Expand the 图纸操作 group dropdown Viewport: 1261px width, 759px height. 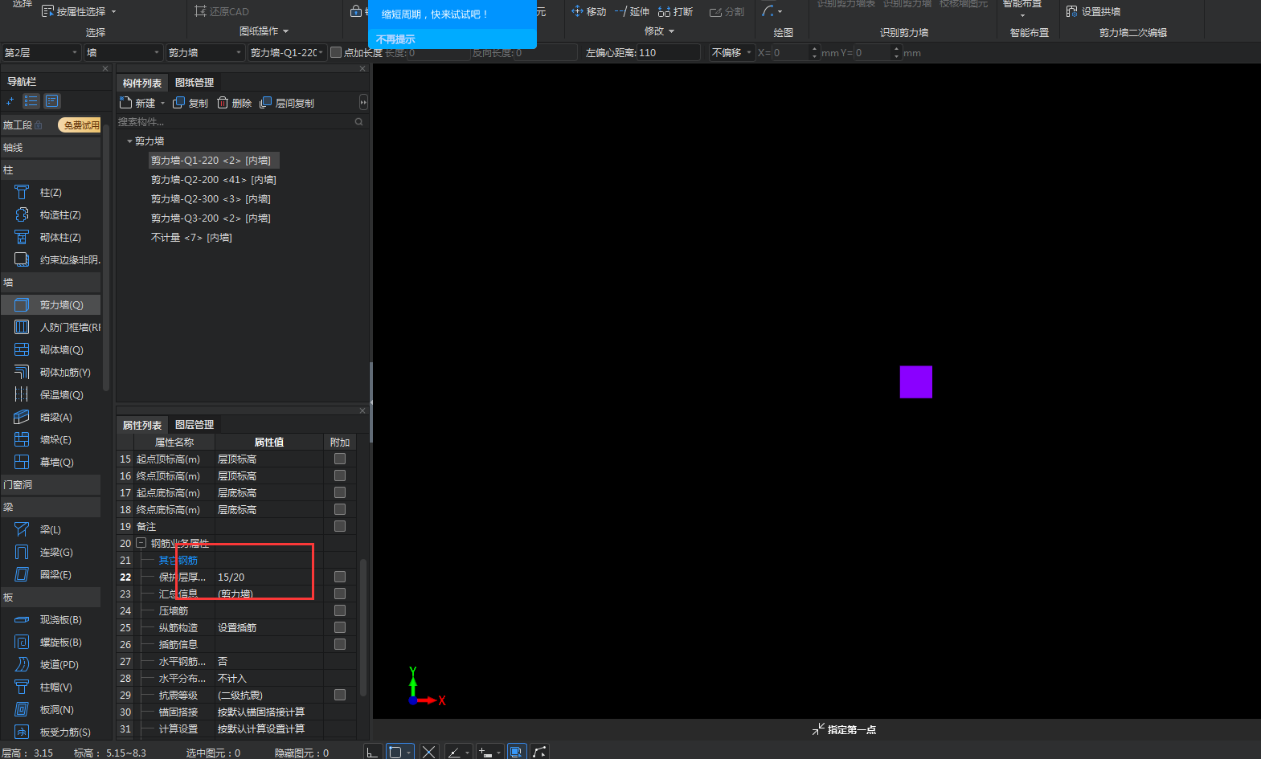click(x=264, y=31)
